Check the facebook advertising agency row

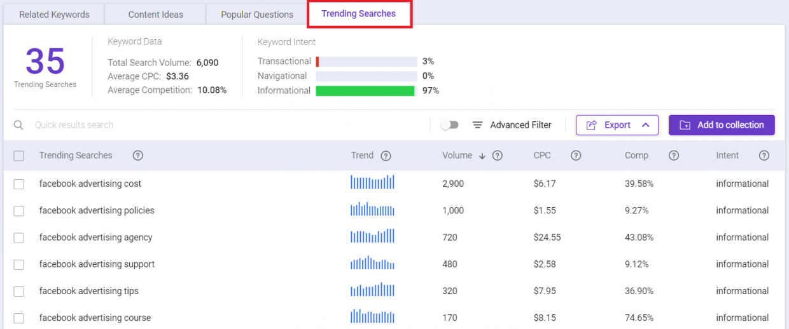coord(19,238)
